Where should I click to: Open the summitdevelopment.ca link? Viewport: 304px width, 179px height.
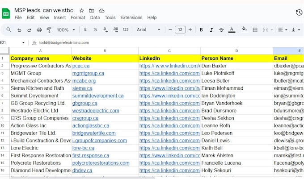98,96
